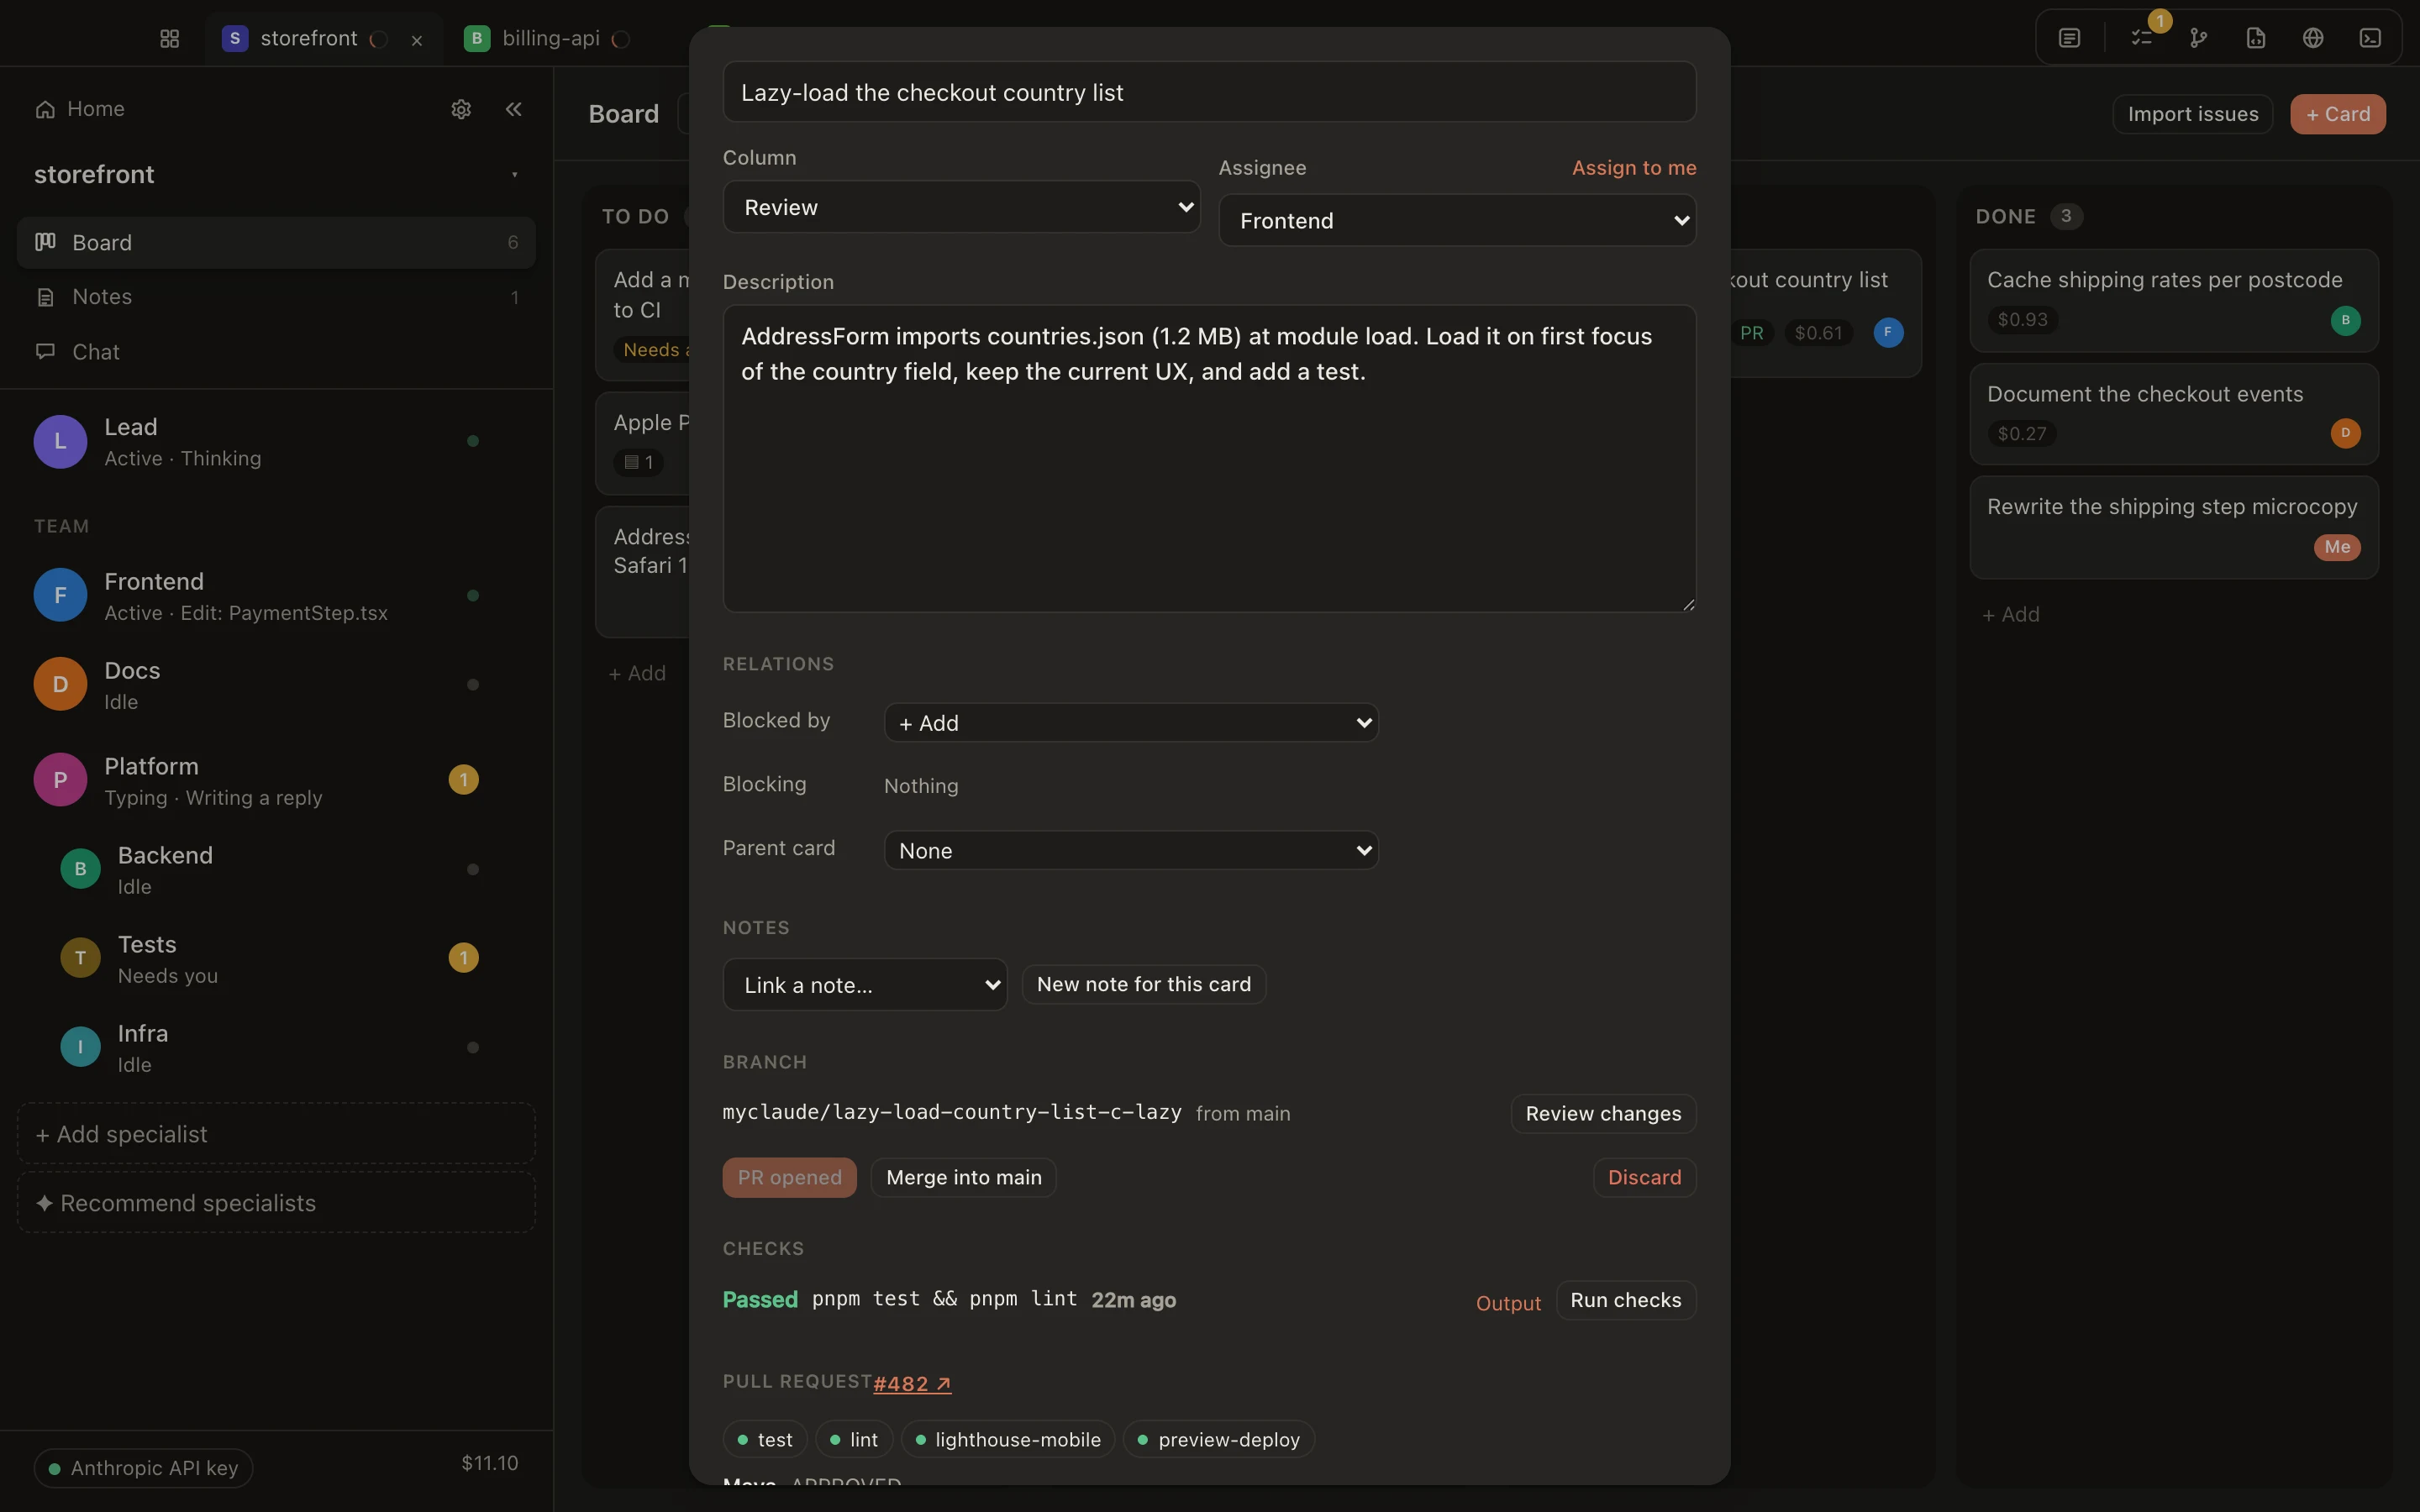Click + Add under the Done column
Image resolution: width=2420 pixels, height=1512 pixels.
pyautogui.click(x=2011, y=614)
